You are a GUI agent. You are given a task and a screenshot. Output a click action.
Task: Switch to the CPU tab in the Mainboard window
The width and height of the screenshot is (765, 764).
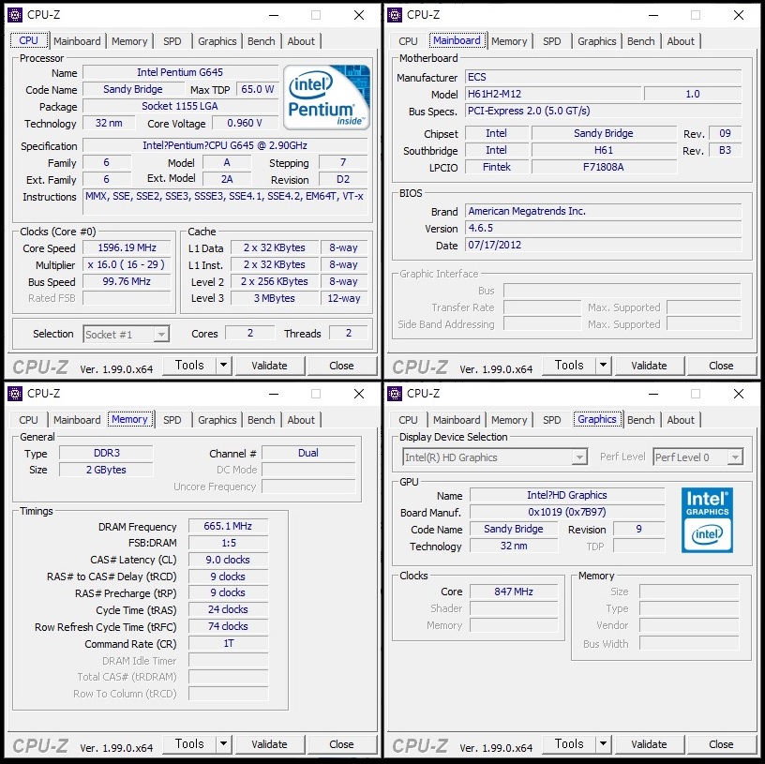pyautogui.click(x=408, y=41)
